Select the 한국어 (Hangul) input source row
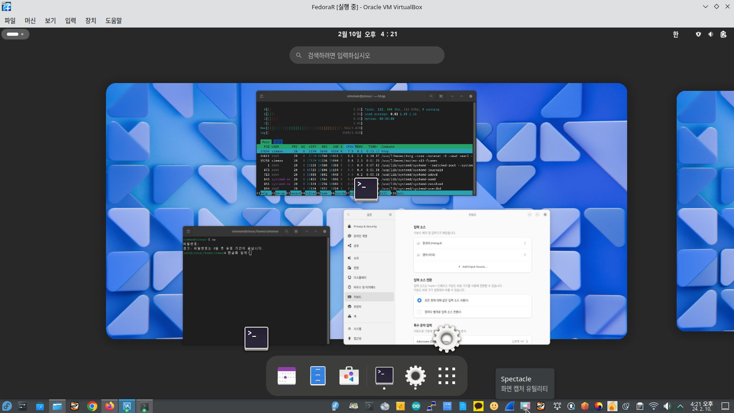The width and height of the screenshot is (734, 413). point(473,243)
